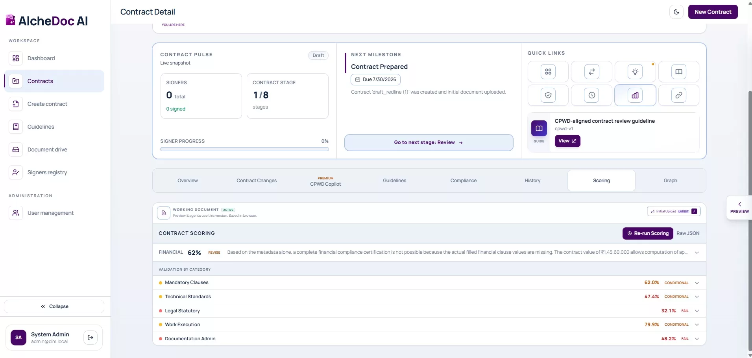Open Dashboard from the sidebar
752x358 pixels.
pyautogui.click(x=54, y=58)
